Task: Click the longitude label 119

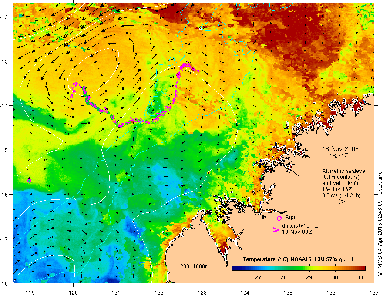Action: coord(30,293)
